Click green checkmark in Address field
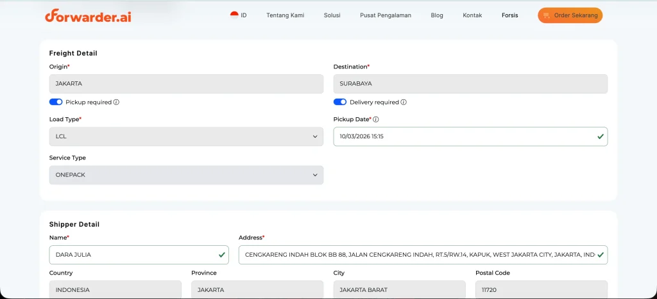Image resolution: width=657 pixels, height=299 pixels. click(x=601, y=255)
